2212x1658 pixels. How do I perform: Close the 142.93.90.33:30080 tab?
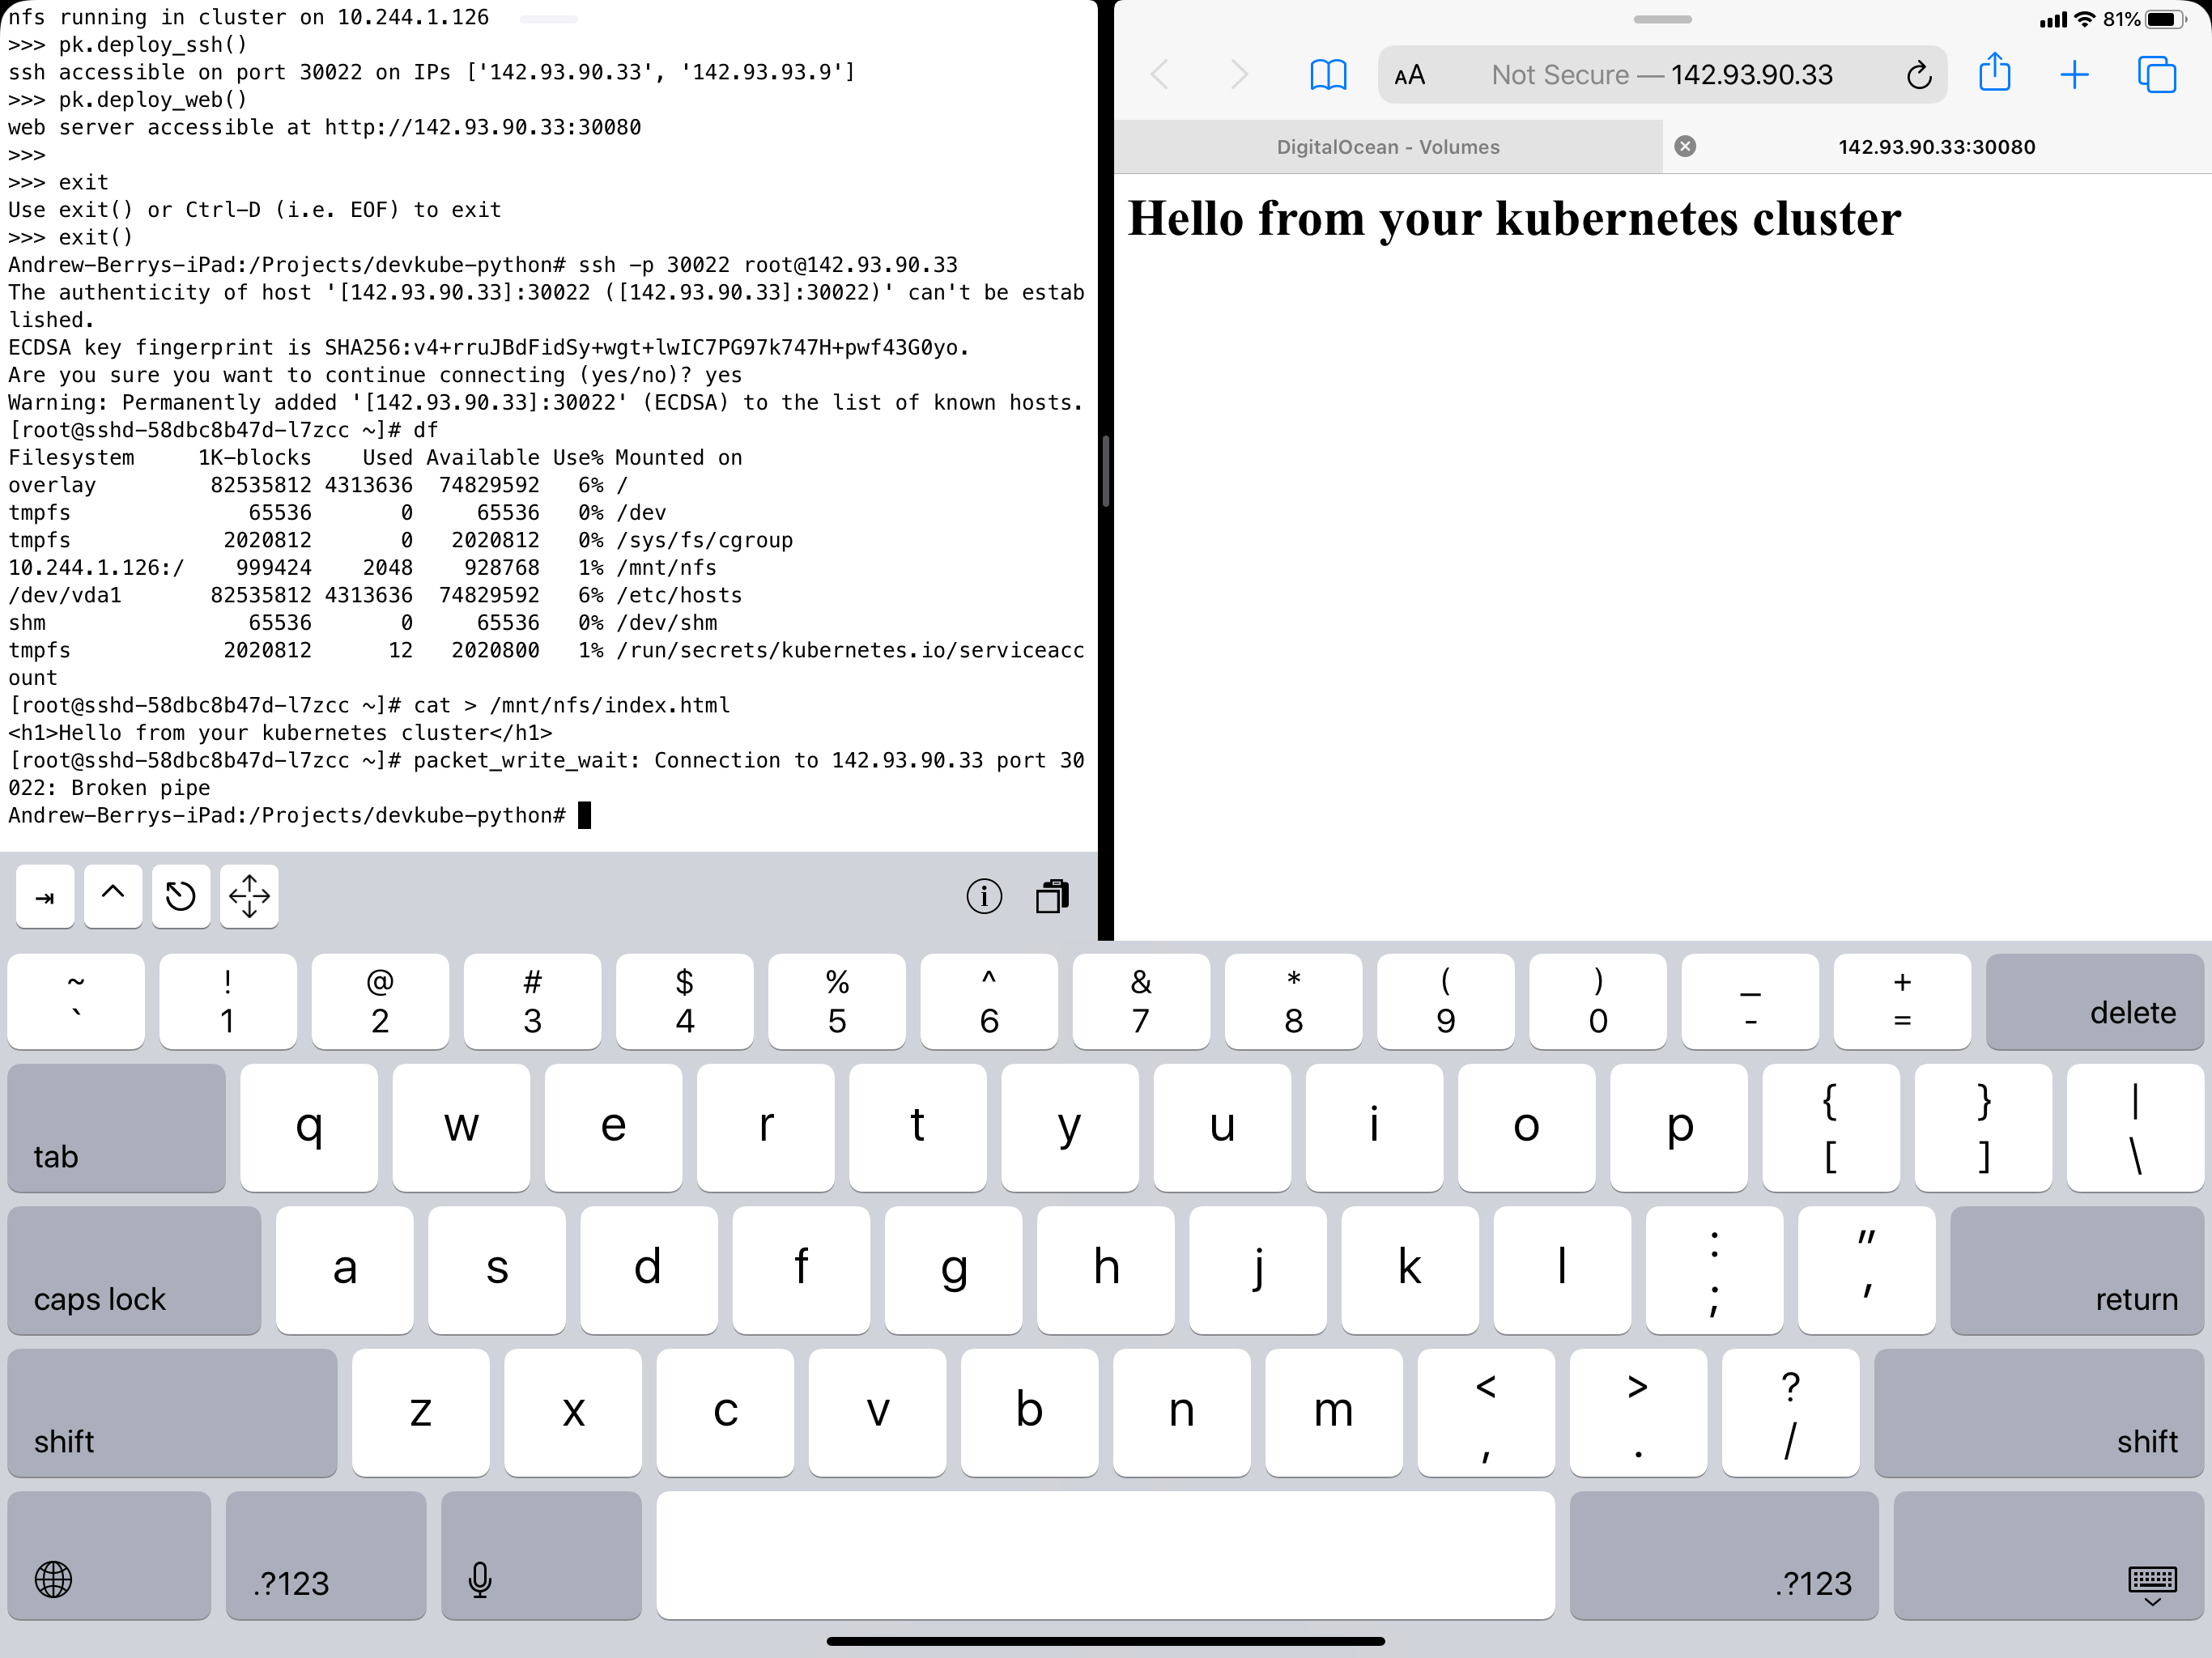pos(1685,146)
